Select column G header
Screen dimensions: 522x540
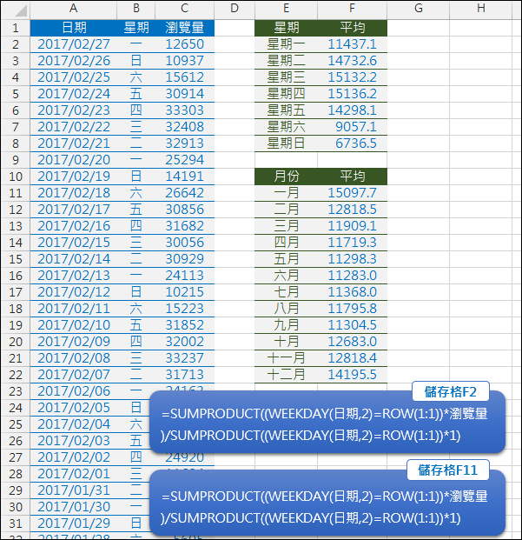coord(418,9)
